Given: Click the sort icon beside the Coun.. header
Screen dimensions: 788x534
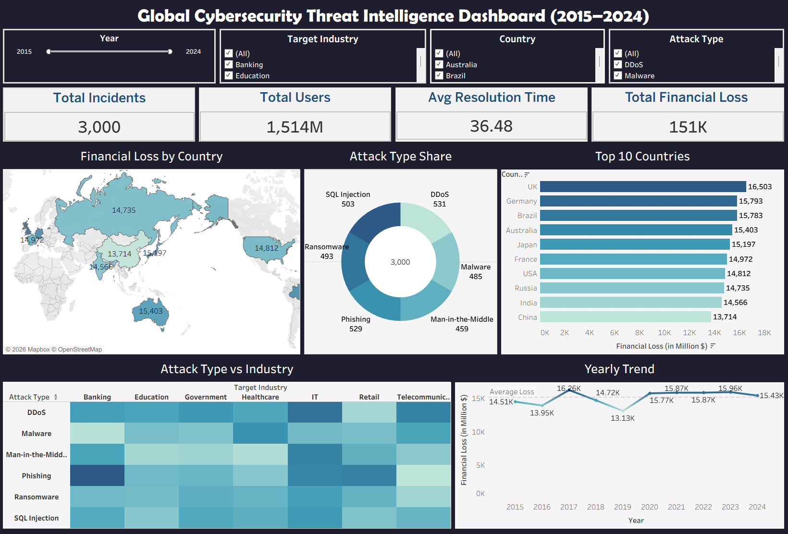Looking at the screenshot, I should [527, 175].
